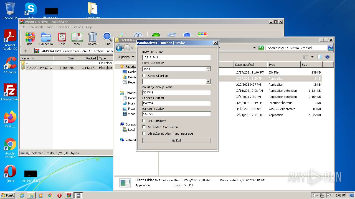Click the View icon in WinRAR toolbar
The height and width of the screenshot is (199, 355).
[77, 39]
